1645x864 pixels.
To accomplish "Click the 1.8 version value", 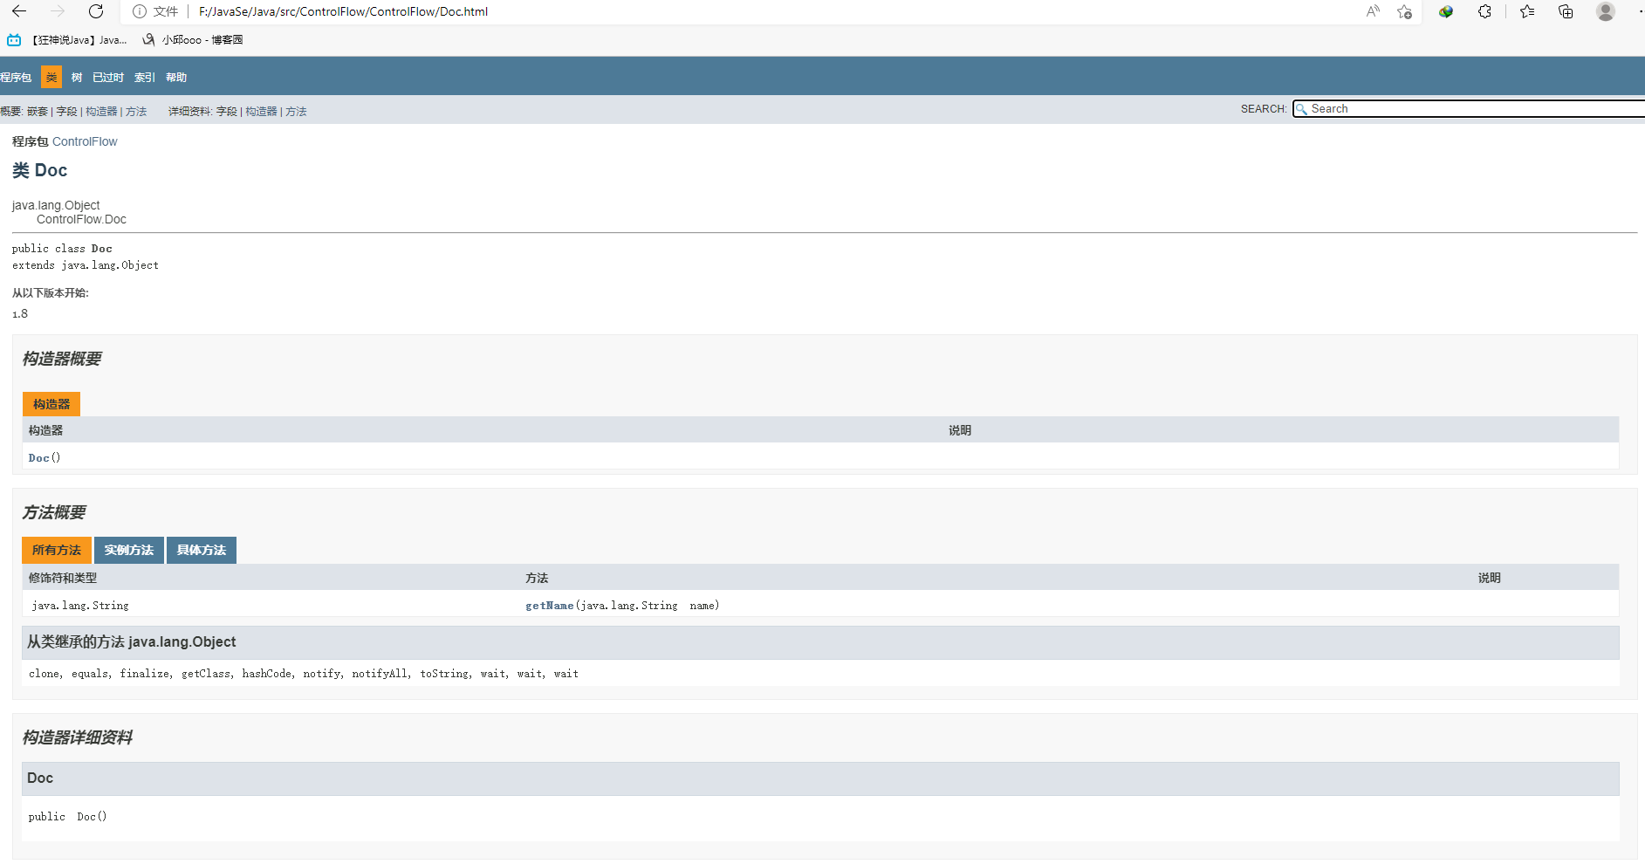I will tap(20, 314).
